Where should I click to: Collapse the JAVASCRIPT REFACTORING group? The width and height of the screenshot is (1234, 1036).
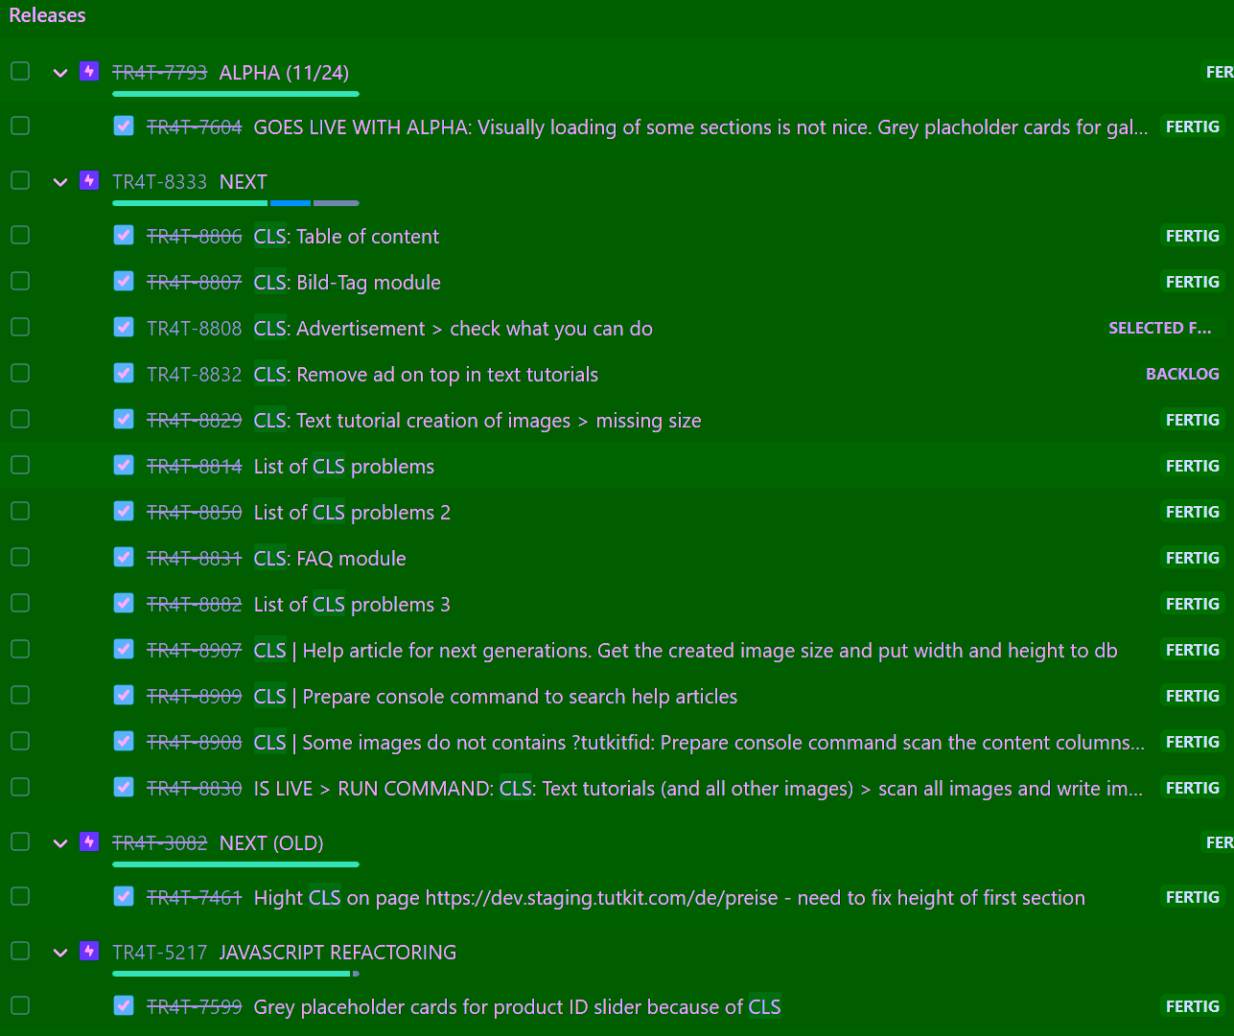tap(59, 952)
